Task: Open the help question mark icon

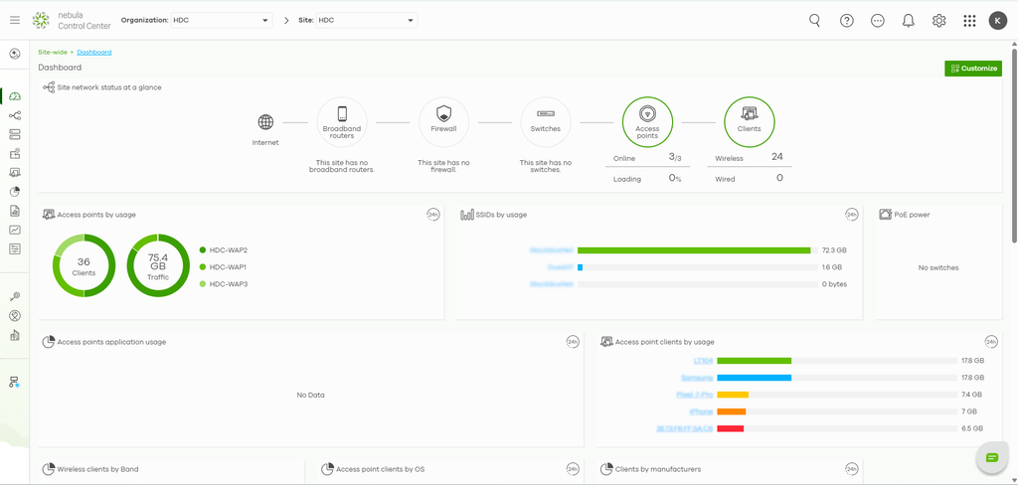Action: tap(847, 21)
